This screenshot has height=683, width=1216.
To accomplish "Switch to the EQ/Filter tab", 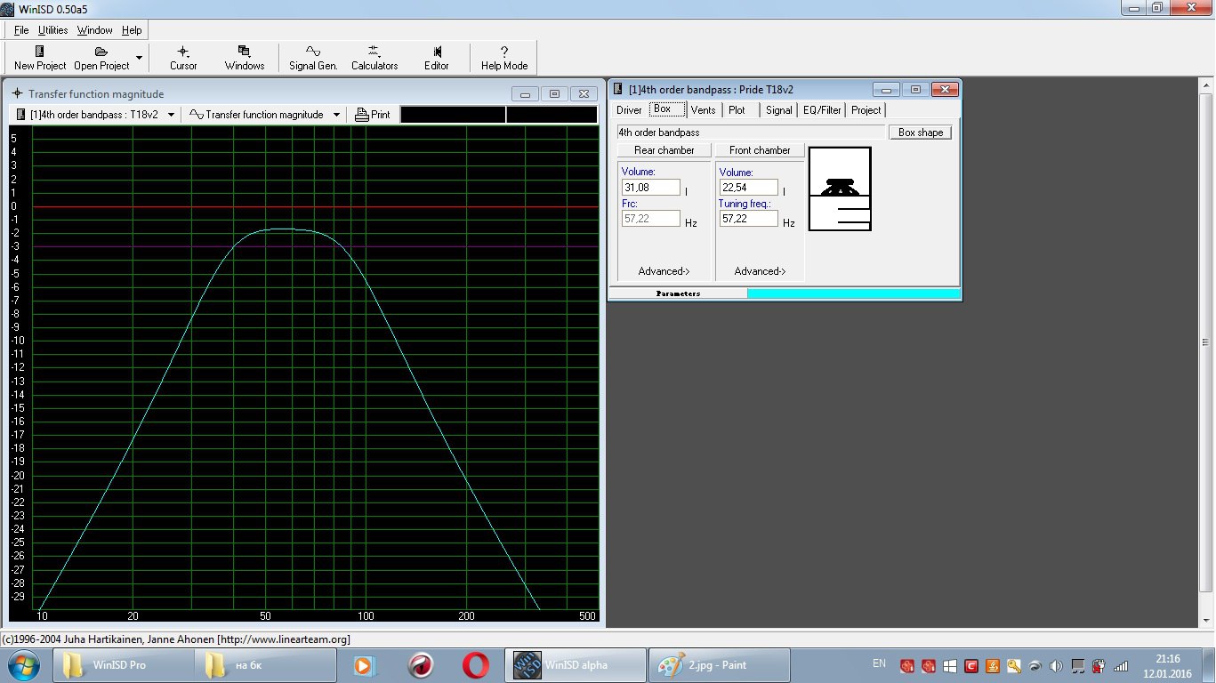I will pos(821,110).
